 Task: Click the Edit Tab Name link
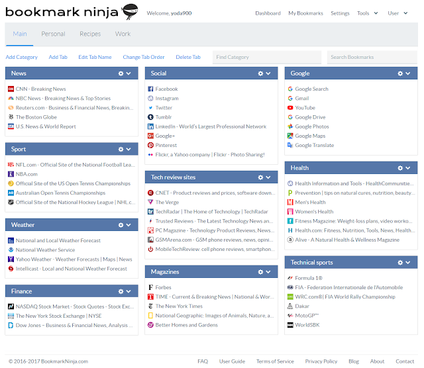tap(95, 57)
